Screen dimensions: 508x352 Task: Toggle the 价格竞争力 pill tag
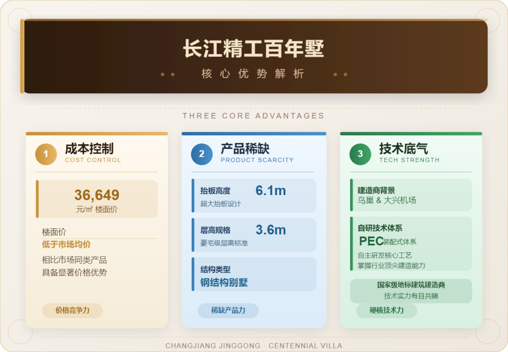tap(72, 311)
